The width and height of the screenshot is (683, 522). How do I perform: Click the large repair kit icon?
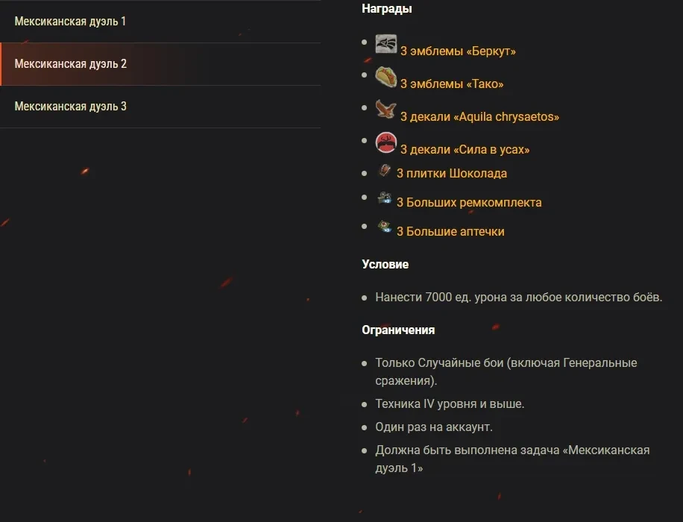pos(384,198)
